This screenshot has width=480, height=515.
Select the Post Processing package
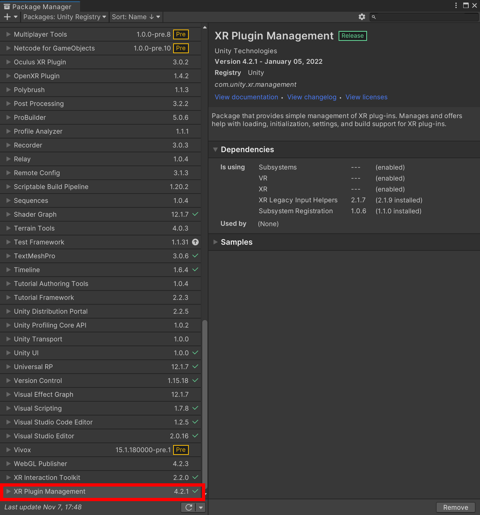click(x=100, y=104)
